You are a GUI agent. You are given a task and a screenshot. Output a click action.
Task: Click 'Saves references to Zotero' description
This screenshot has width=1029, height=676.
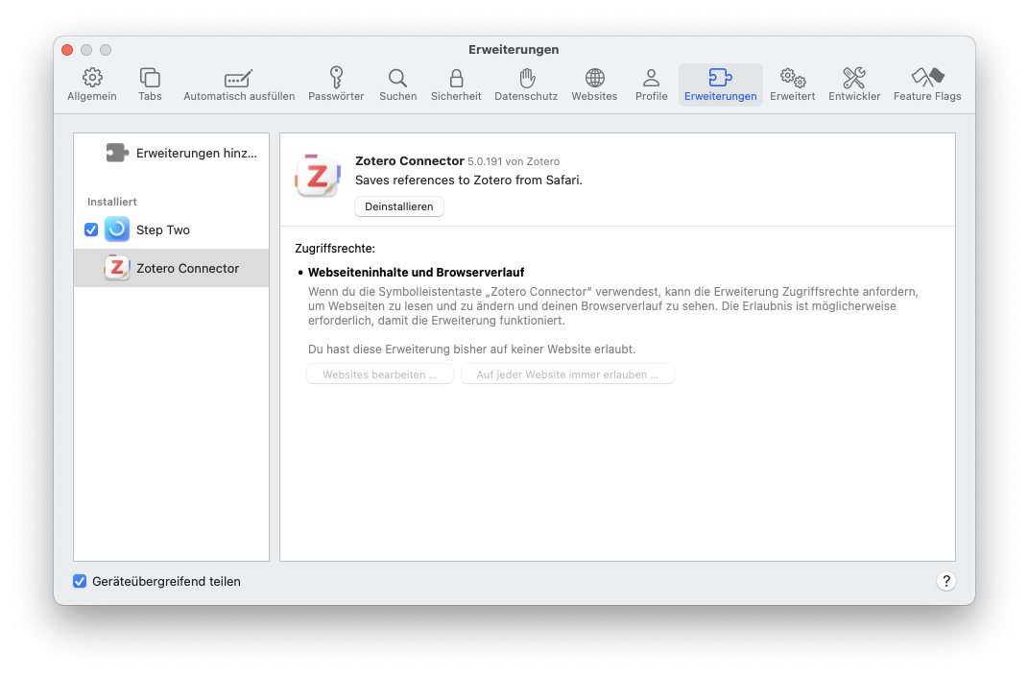point(468,180)
